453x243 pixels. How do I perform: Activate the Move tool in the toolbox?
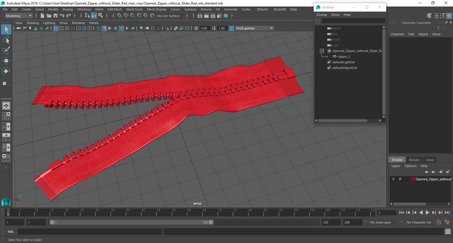pyautogui.click(x=6, y=61)
